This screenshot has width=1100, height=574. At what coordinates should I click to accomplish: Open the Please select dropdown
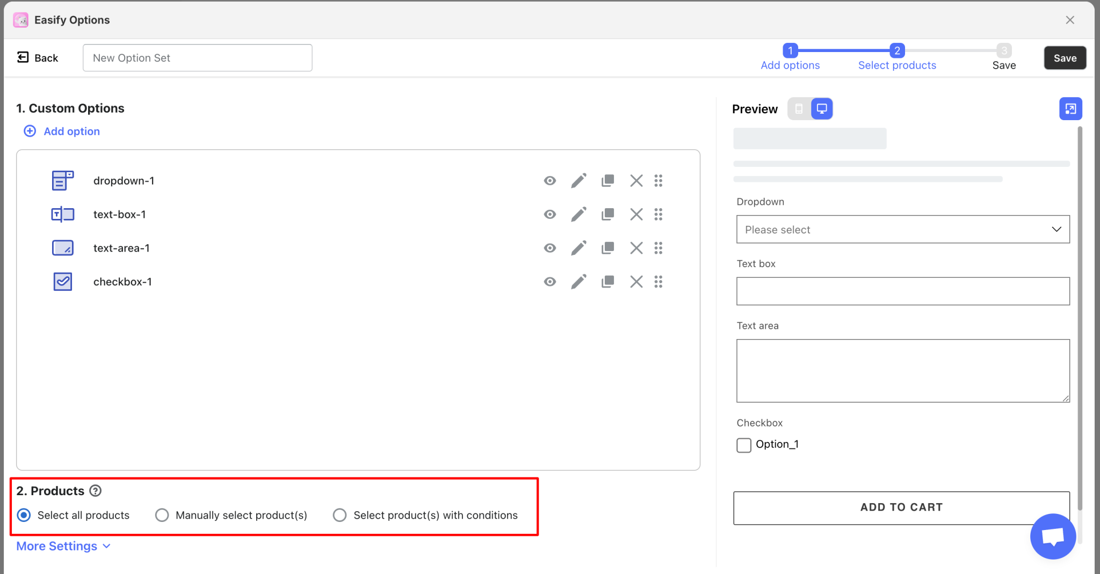click(x=902, y=229)
